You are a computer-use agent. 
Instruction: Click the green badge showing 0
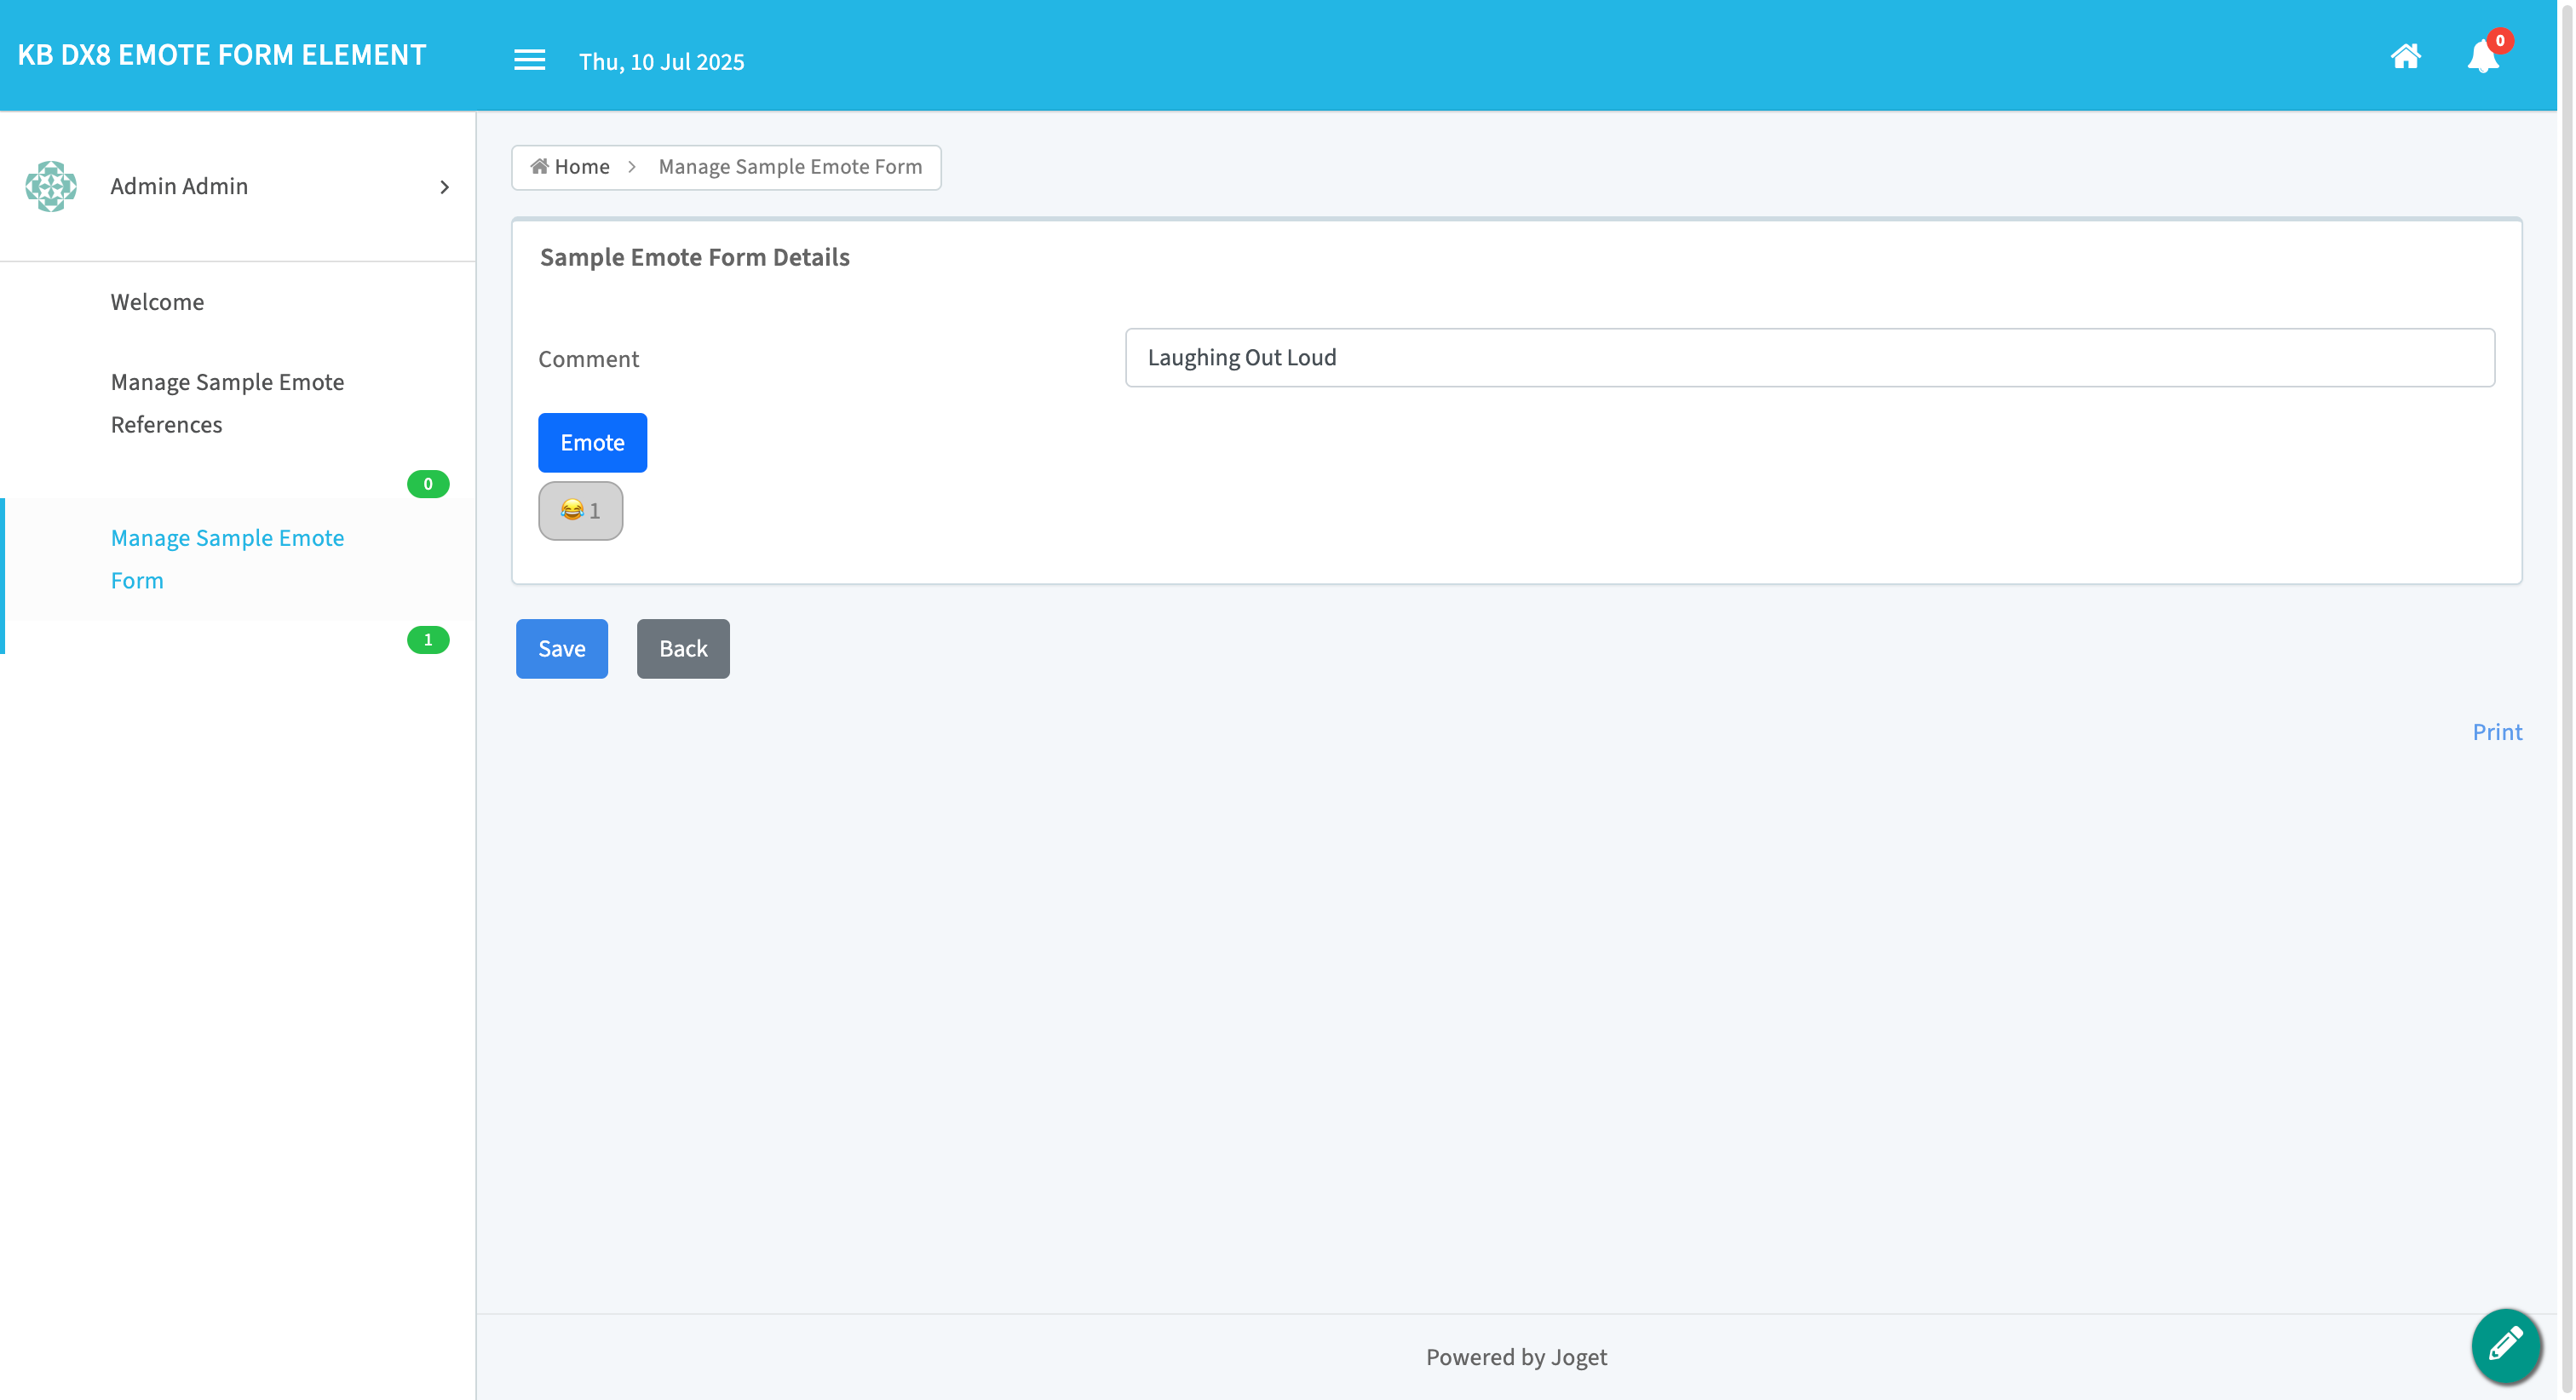click(428, 484)
